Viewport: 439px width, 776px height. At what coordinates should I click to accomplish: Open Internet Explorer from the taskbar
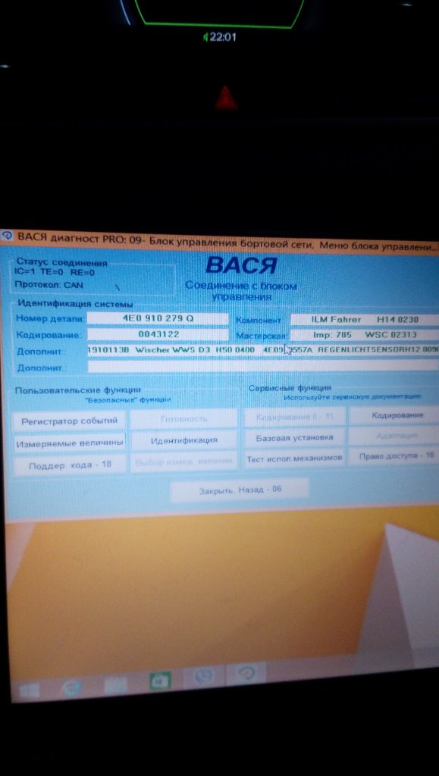coord(72,687)
